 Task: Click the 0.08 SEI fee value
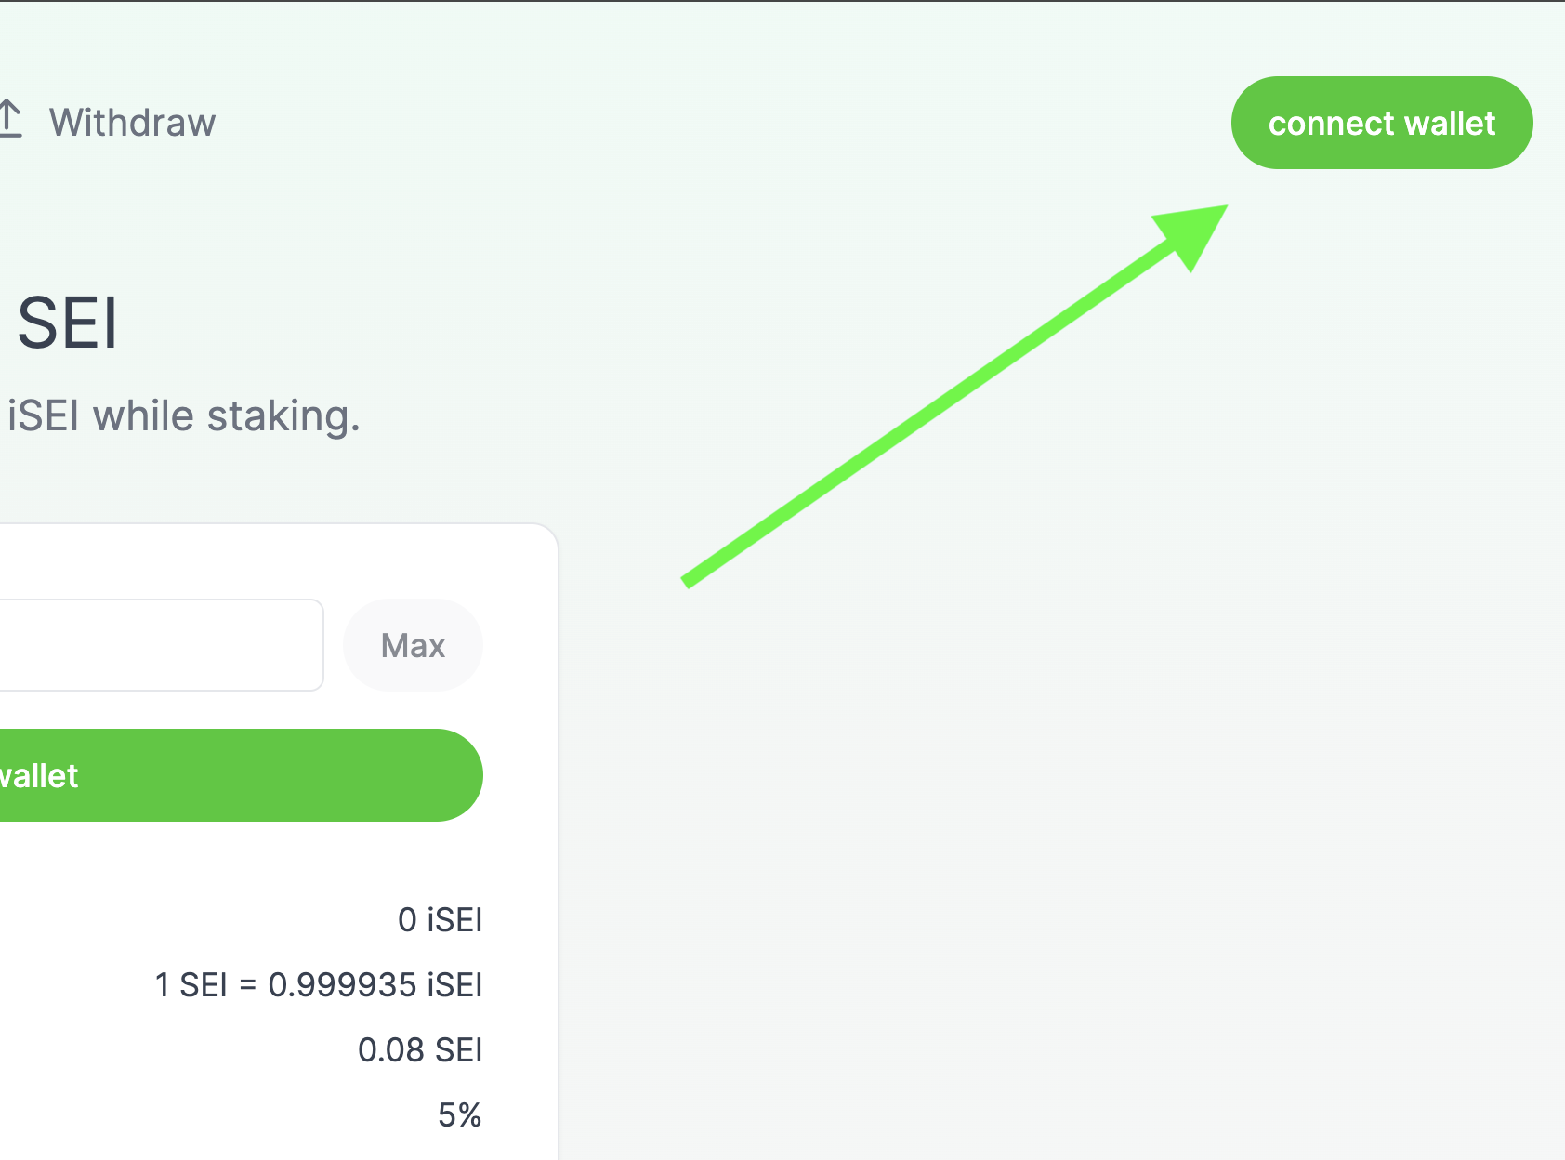(420, 1050)
